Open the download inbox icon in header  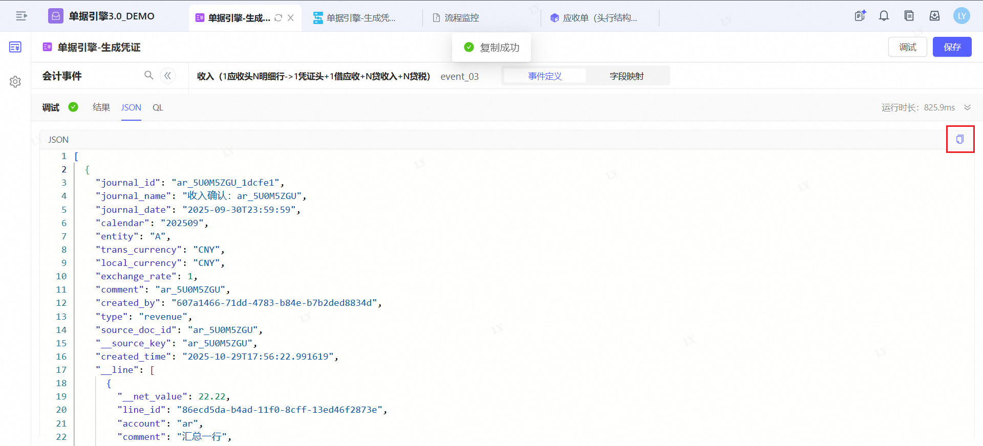click(934, 16)
